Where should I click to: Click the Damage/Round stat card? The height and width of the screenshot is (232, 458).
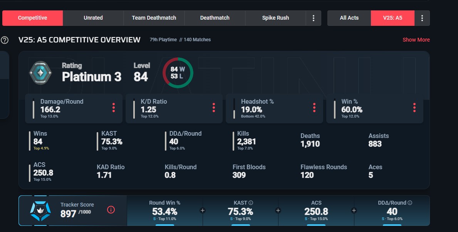point(74,108)
